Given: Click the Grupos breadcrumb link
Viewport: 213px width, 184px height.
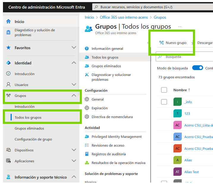Looking at the screenshot, I should coord(160,18).
